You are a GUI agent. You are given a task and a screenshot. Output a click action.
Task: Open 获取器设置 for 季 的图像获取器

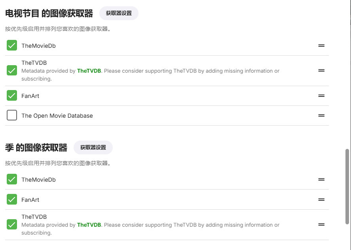click(x=93, y=147)
